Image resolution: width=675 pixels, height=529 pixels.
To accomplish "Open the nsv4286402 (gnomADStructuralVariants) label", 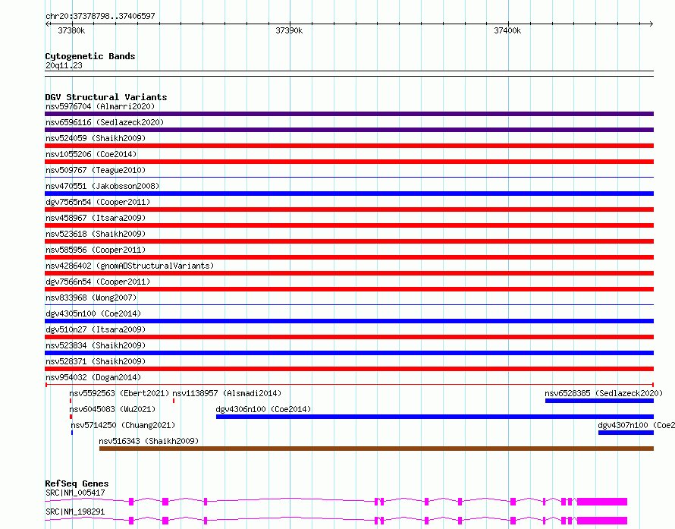I will coord(130,266).
